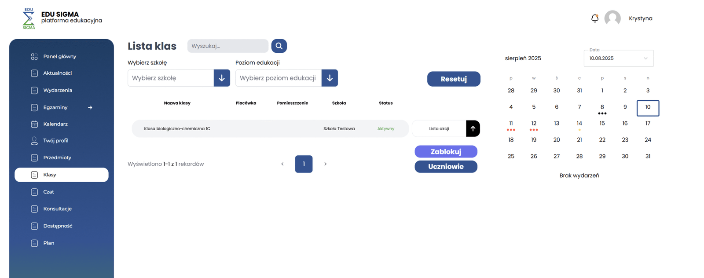Click the Zablokuj button
The image size is (704, 278).
pyautogui.click(x=446, y=152)
